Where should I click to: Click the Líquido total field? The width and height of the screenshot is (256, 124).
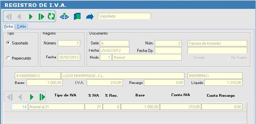(x=223, y=83)
